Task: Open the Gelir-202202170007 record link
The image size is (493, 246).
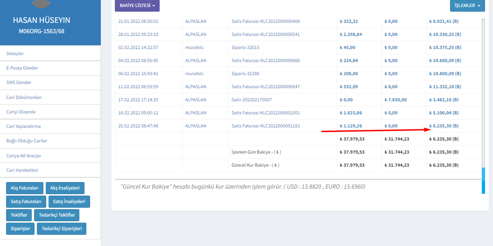Action: click(252, 100)
